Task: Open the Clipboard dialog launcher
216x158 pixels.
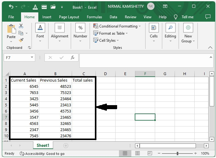Action: (29, 48)
